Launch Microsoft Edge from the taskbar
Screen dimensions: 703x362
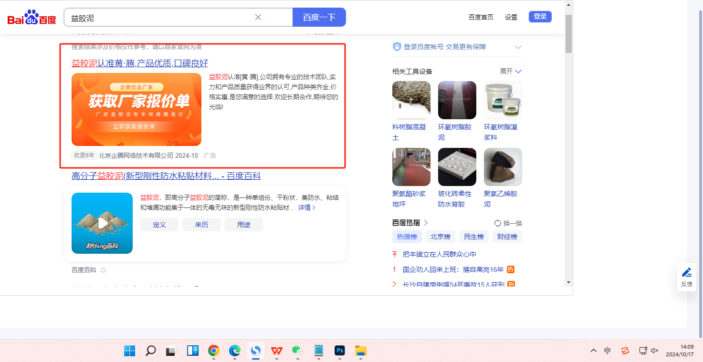(235, 351)
